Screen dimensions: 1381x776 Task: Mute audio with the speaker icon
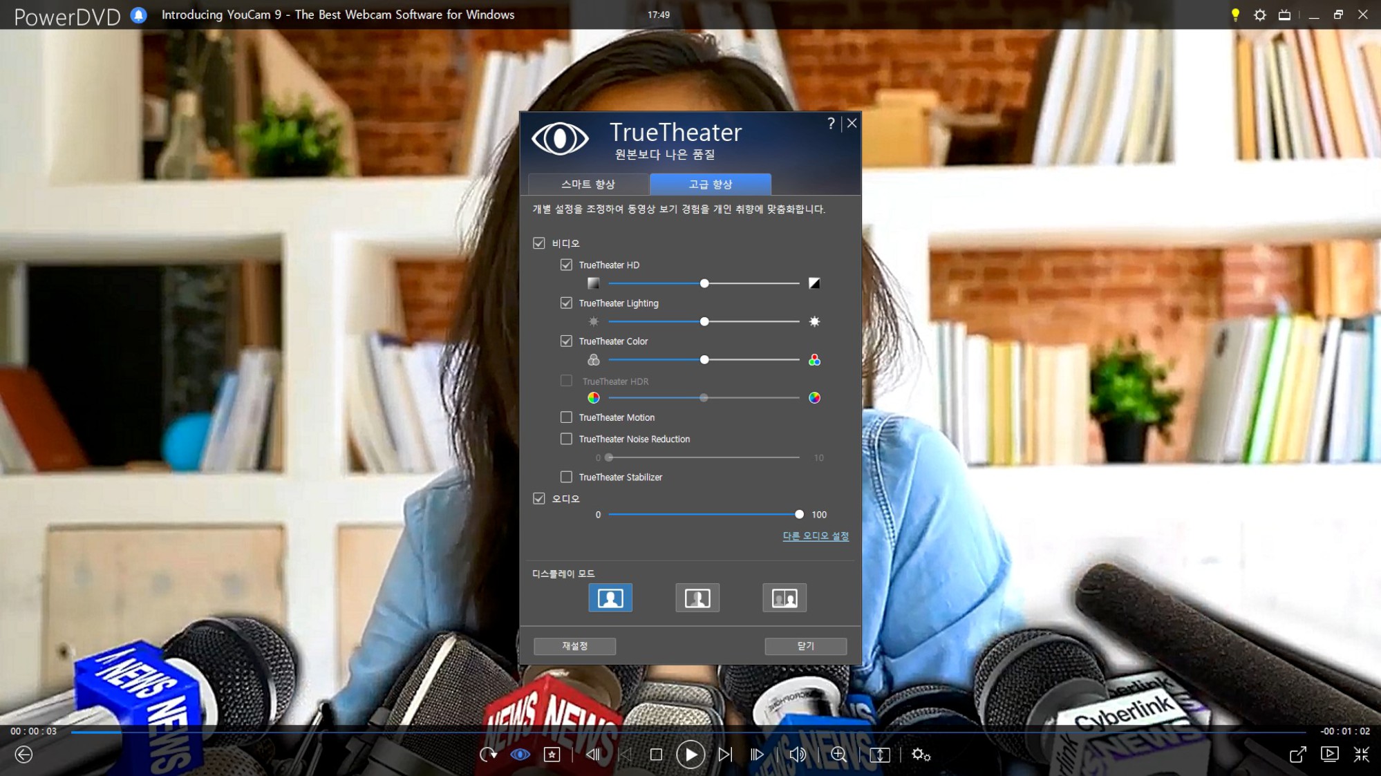click(798, 755)
